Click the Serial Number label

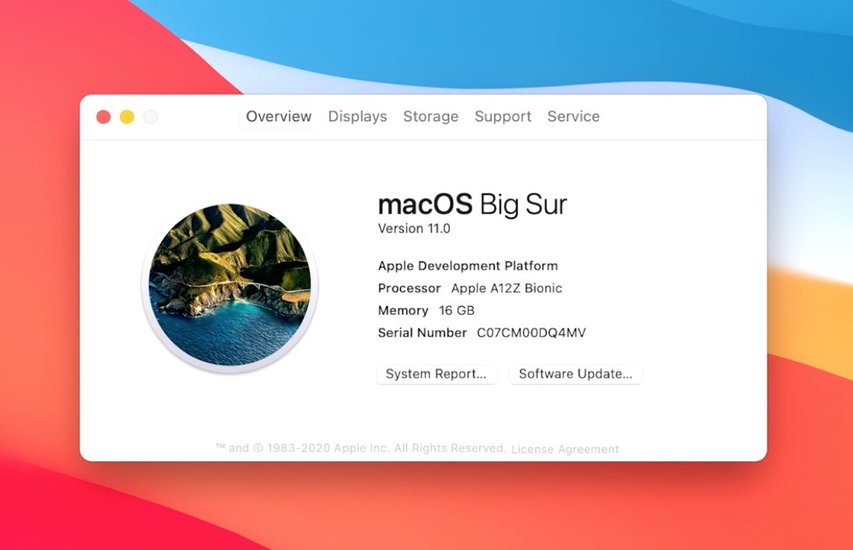[422, 333]
